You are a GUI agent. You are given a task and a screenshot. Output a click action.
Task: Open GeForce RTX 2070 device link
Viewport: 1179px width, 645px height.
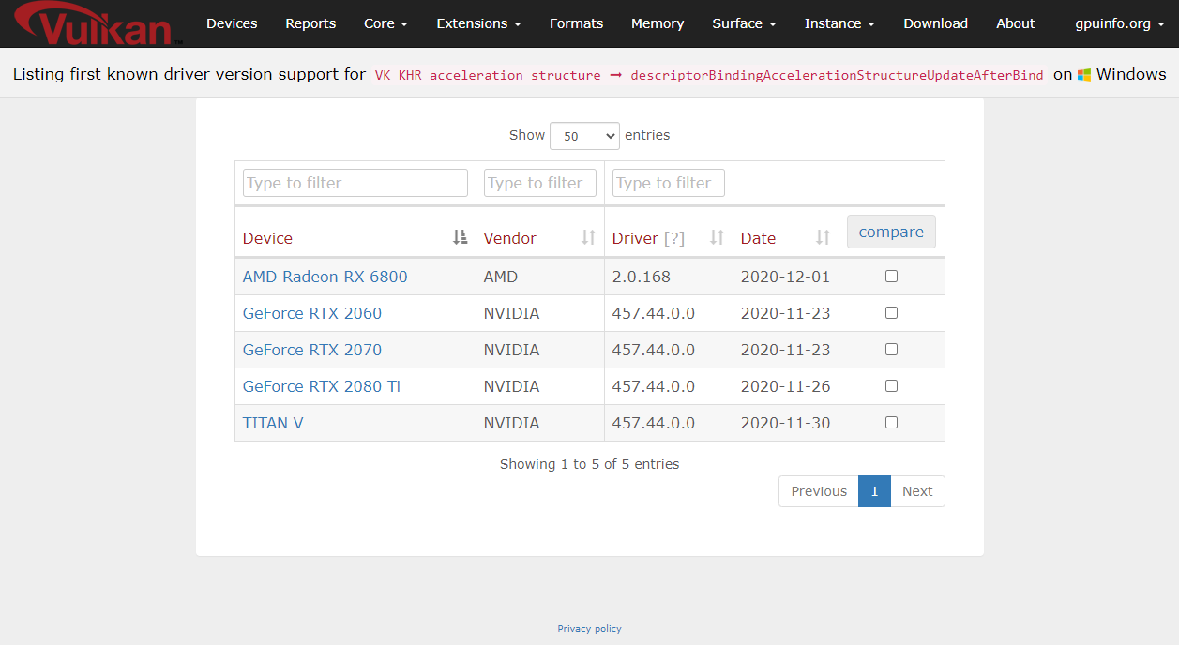pyautogui.click(x=312, y=350)
